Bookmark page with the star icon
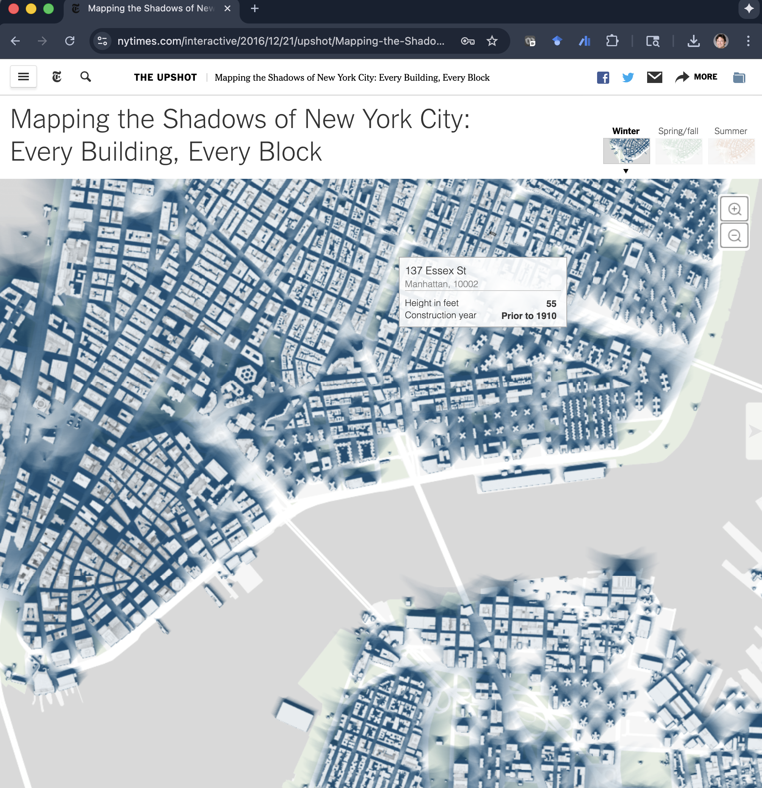 [x=492, y=41]
